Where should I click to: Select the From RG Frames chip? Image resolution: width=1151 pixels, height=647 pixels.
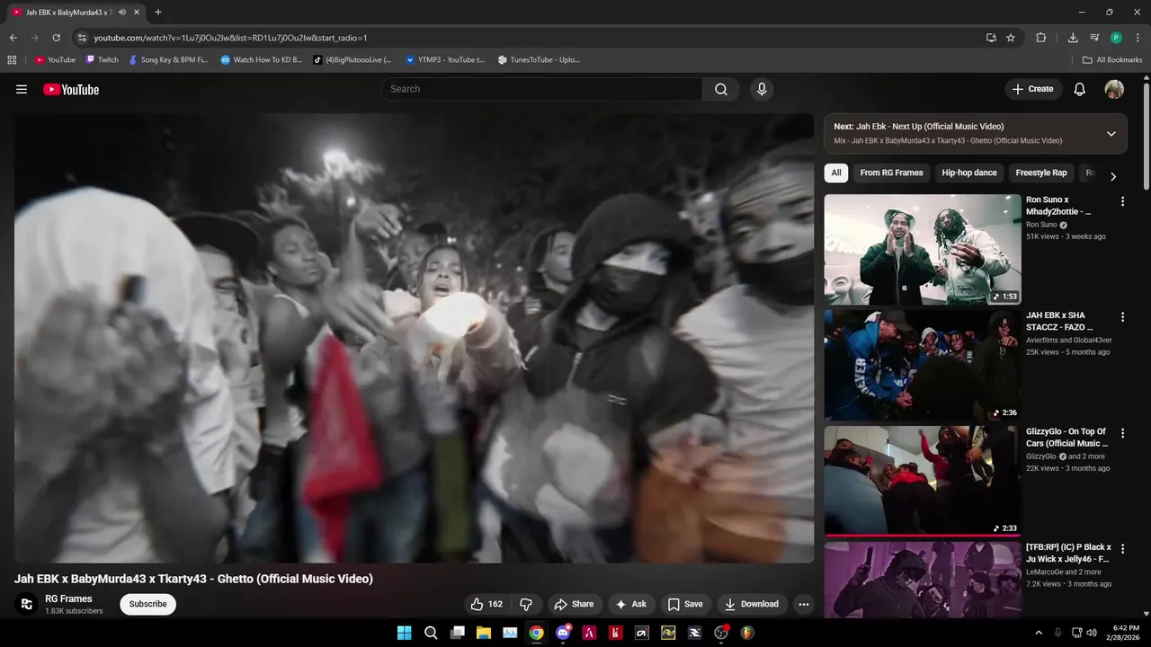click(x=891, y=173)
